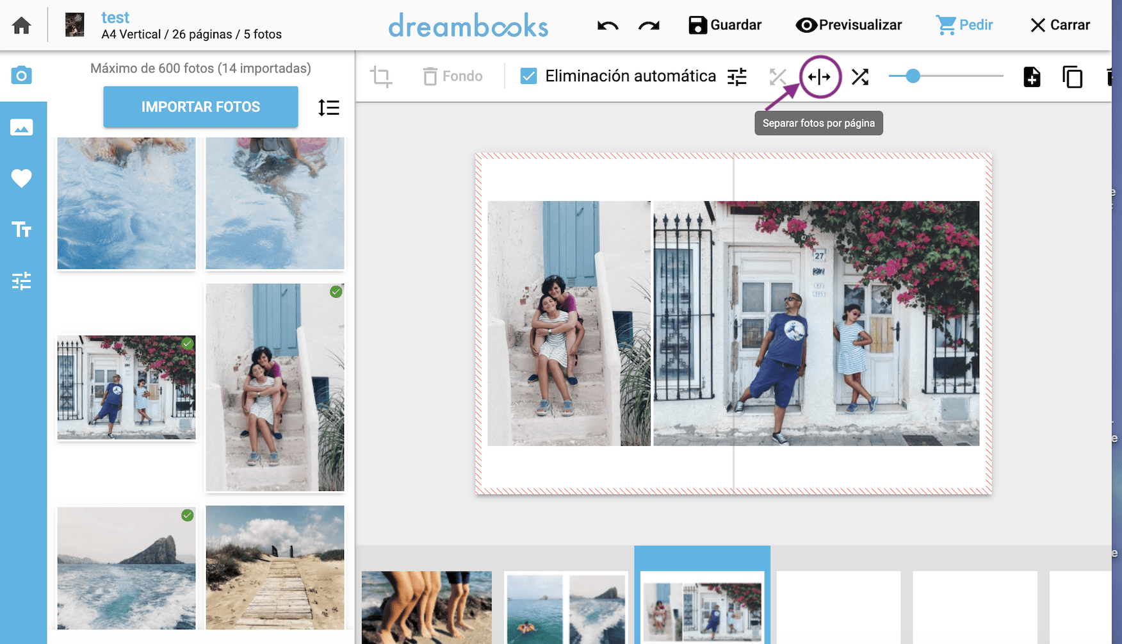
Task: Click Pedir to order the book
Action: [964, 25]
